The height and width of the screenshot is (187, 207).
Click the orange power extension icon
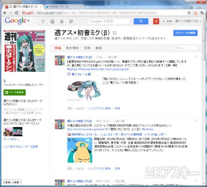[196, 13]
